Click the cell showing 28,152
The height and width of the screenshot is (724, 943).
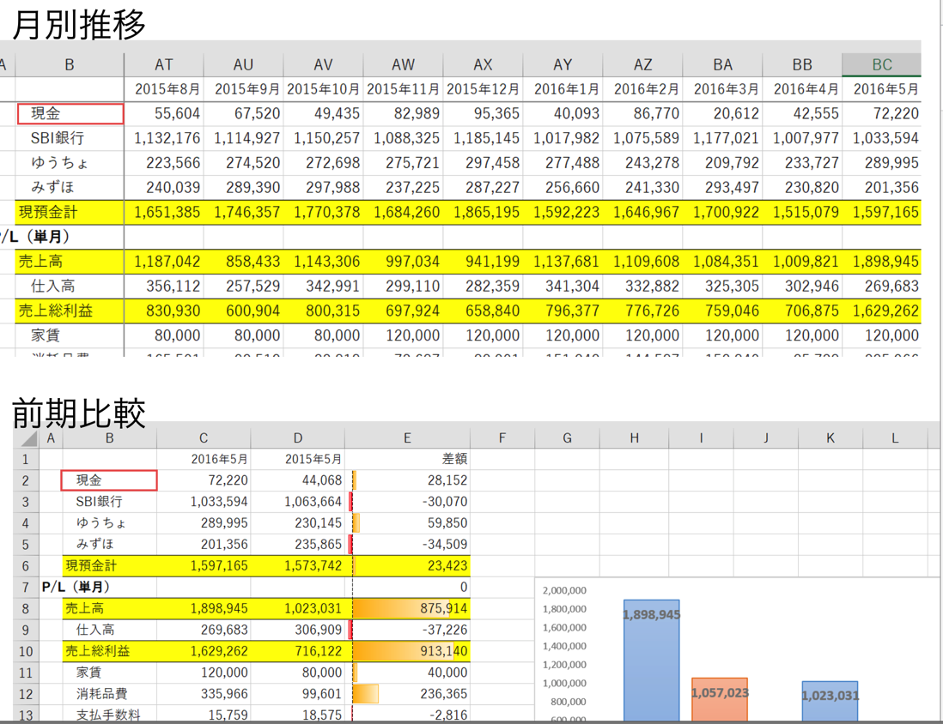[407, 480]
